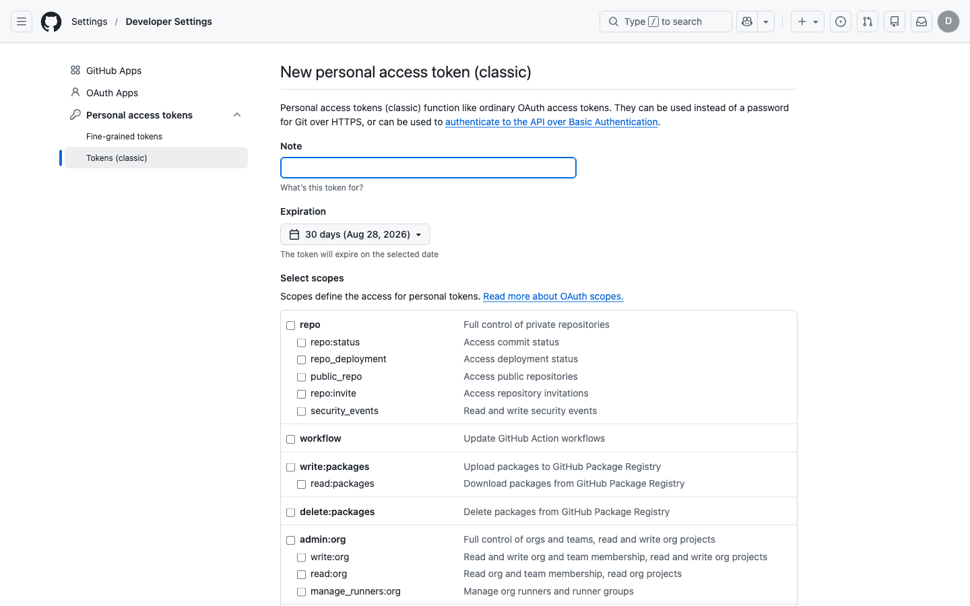Check the repo_deployment scope
Viewport: 970px width, 606px height.
pos(302,360)
